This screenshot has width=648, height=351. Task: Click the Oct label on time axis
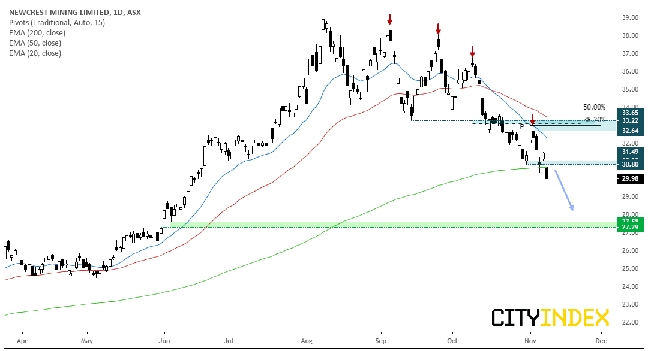point(452,341)
